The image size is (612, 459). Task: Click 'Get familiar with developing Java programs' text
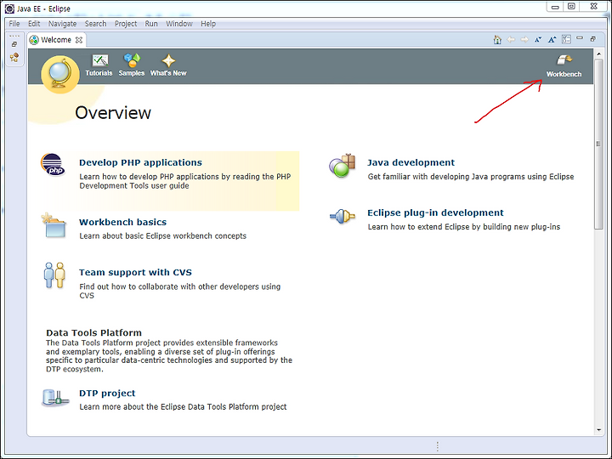point(471,177)
